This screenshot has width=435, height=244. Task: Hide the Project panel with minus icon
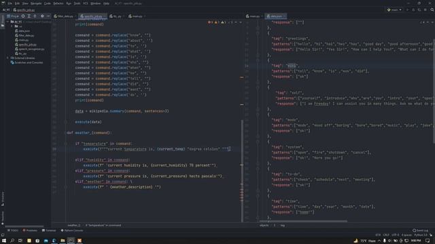click(48, 16)
